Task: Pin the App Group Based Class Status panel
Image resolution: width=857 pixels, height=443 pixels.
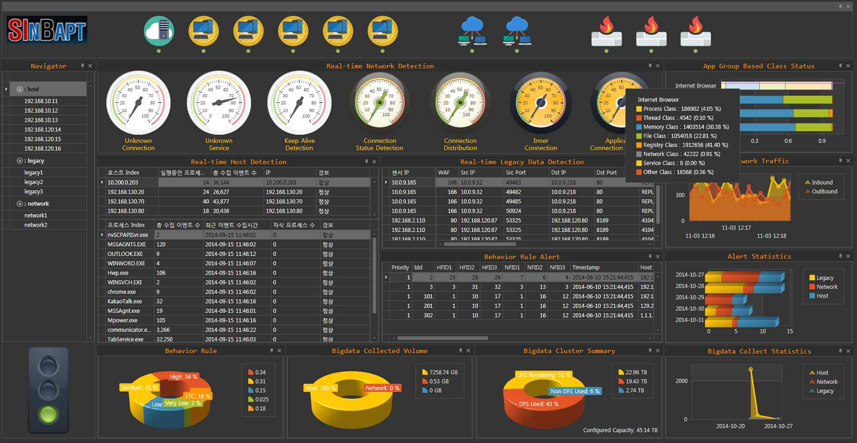Action: click(840, 66)
